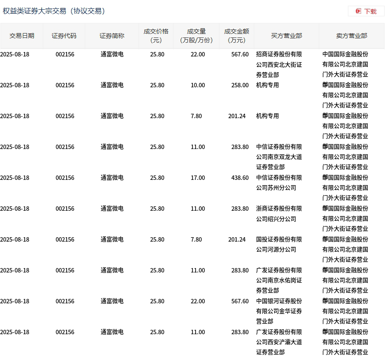Select buyer 招商证券 西安北大街证券营业部 cell
Viewport: 385px width, 358px height.
click(x=279, y=64)
